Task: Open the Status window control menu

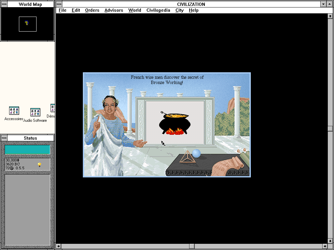Action: coord(4,138)
